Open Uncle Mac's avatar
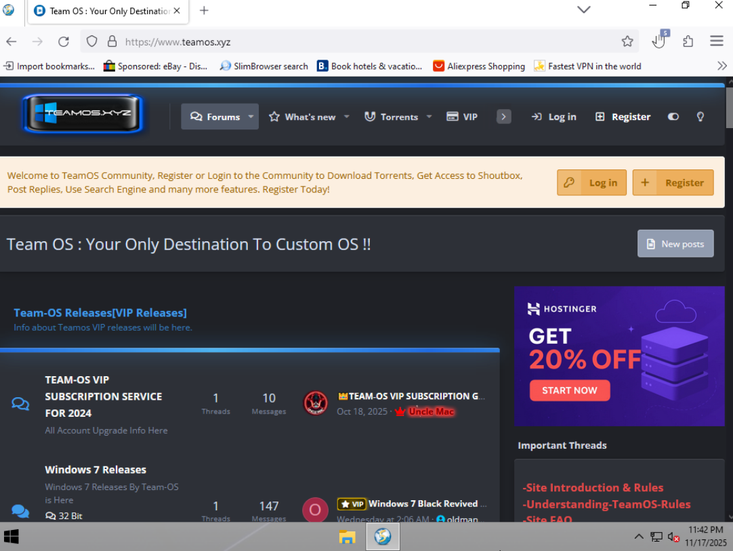733x551 pixels. coord(316,403)
